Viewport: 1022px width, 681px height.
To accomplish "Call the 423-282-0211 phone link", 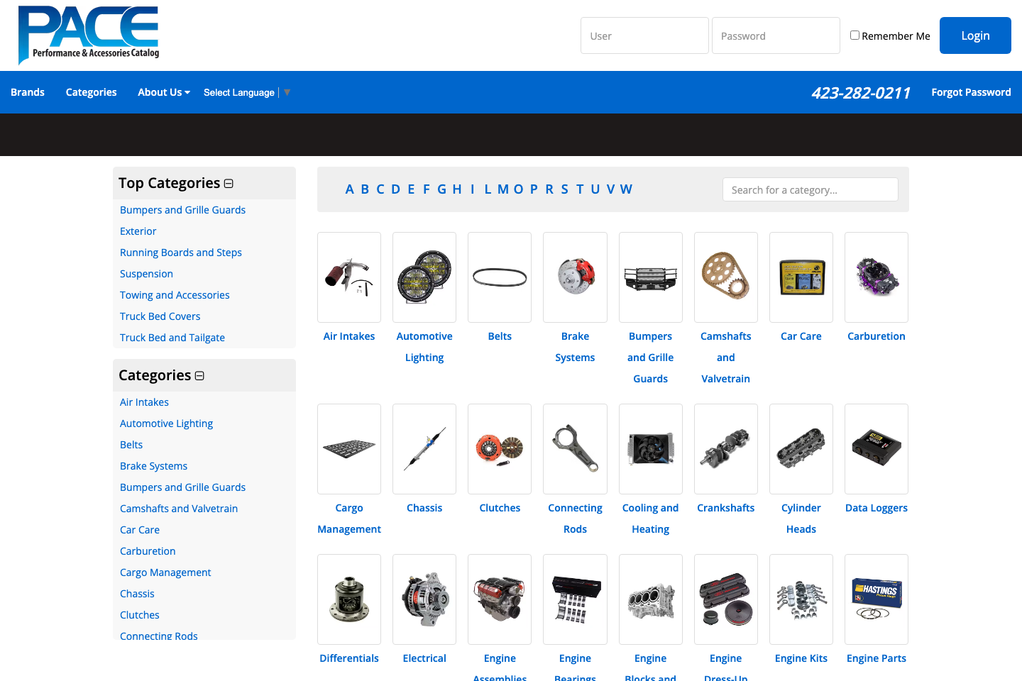I will coord(861,93).
